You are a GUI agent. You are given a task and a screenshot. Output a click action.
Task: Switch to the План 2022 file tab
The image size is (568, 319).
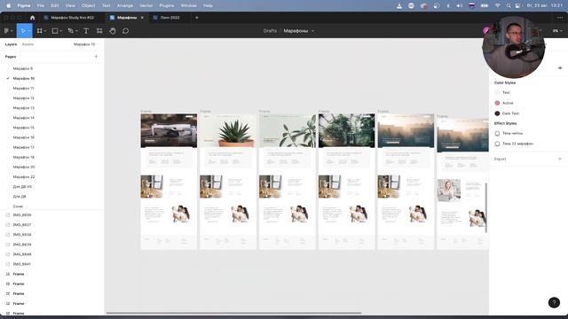[170, 18]
